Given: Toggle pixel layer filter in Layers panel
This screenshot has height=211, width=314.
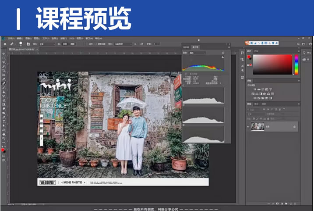Looking at the screenshot, I should pos(264,109).
